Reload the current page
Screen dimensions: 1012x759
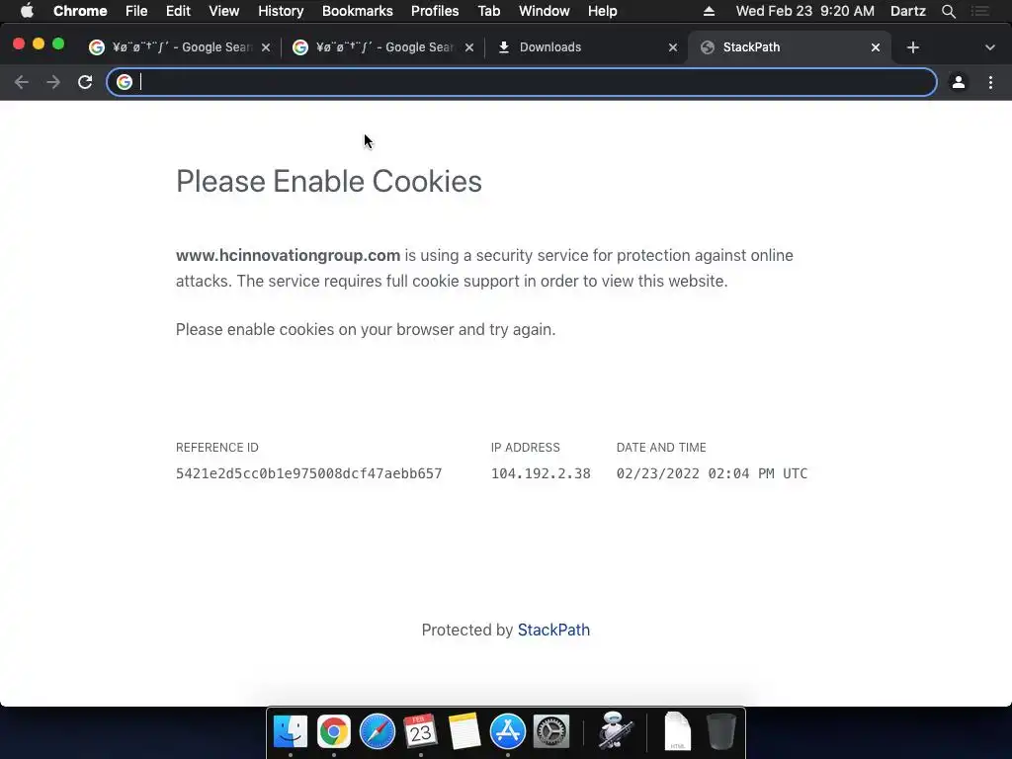click(x=85, y=82)
